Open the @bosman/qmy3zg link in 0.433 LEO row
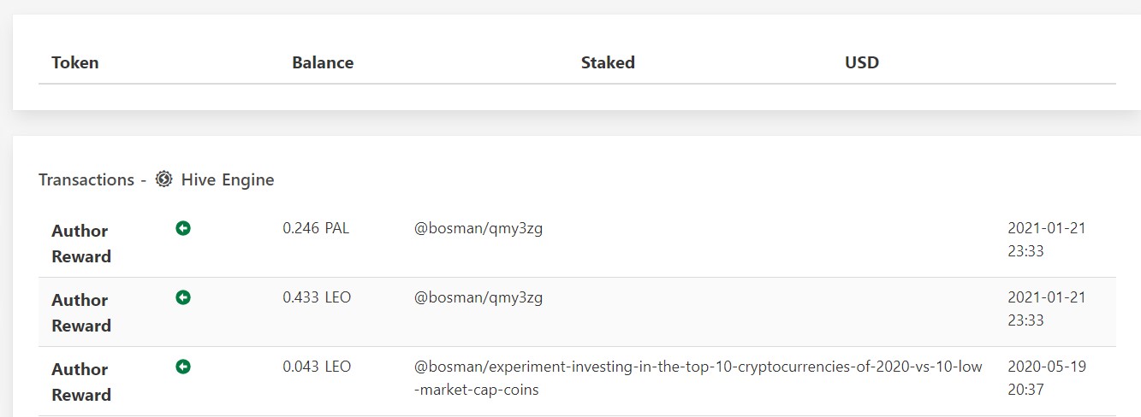 point(478,297)
